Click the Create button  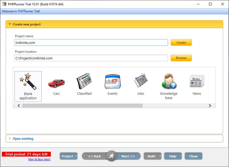pyautogui.click(x=181, y=43)
